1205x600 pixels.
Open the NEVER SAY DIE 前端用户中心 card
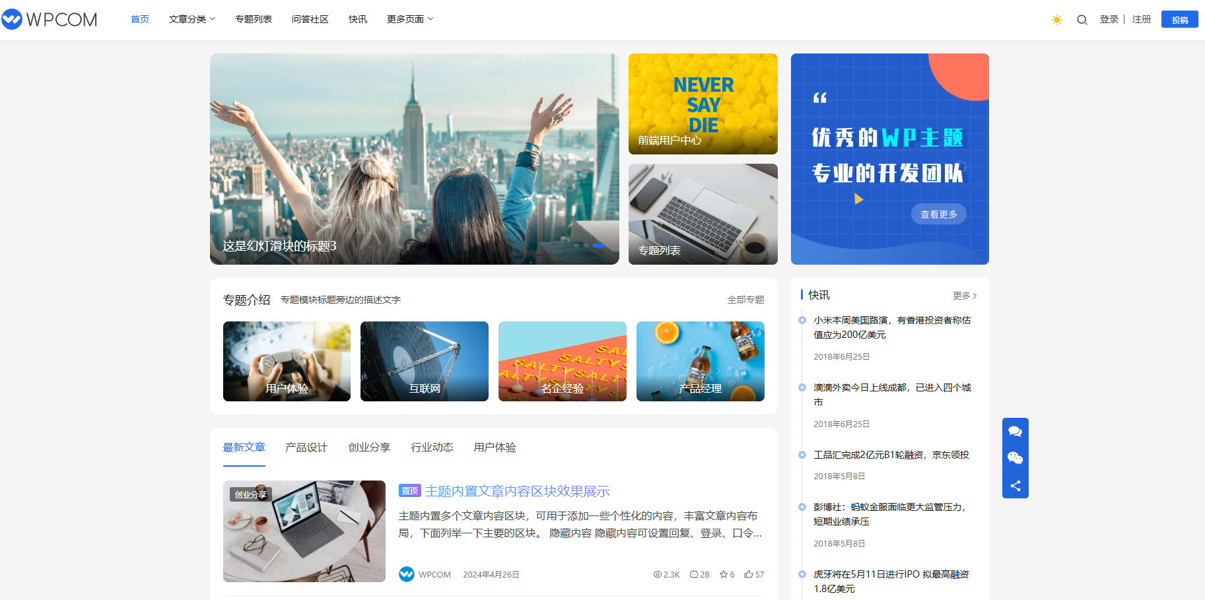[x=703, y=104]
